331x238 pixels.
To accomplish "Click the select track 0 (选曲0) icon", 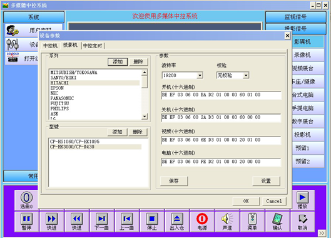I will [x=27, y=197].
